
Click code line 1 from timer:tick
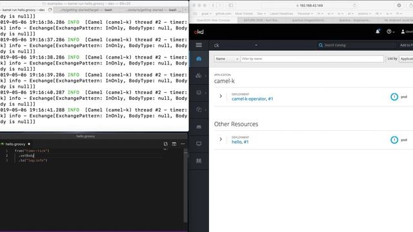click(32, 151)
